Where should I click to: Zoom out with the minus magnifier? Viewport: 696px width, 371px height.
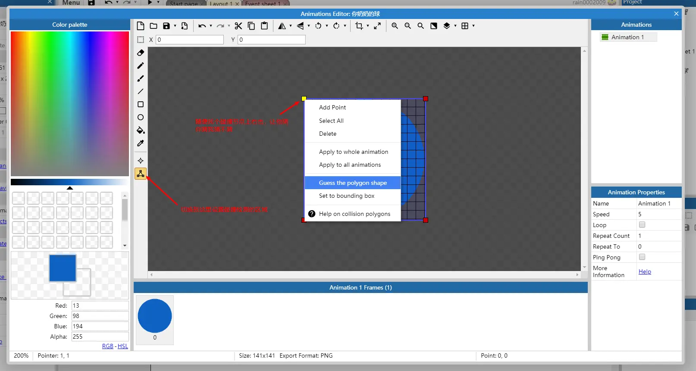[408, 26]
